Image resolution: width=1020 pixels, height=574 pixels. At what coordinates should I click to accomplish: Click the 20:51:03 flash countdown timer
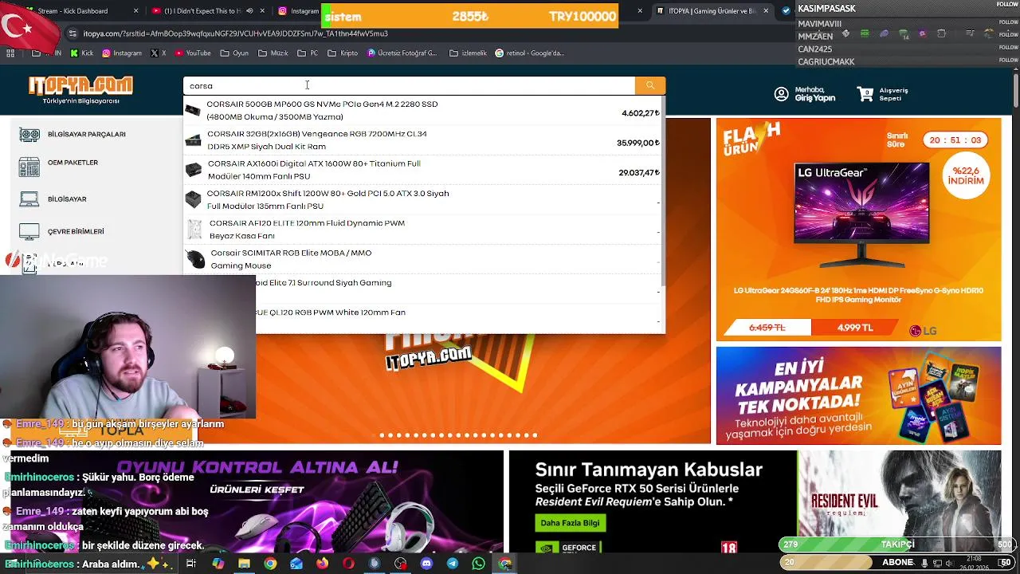tap(955, 140)
